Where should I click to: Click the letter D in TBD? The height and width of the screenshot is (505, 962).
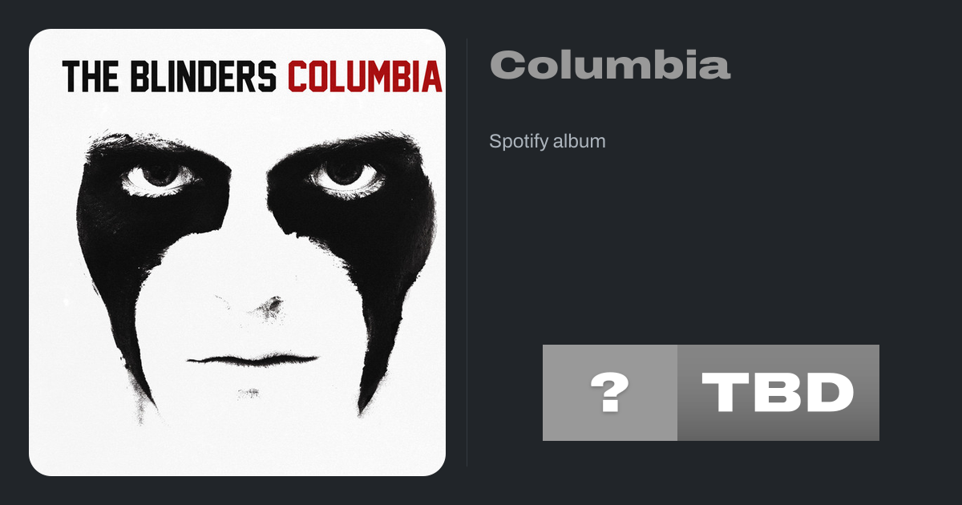(827, 393)
